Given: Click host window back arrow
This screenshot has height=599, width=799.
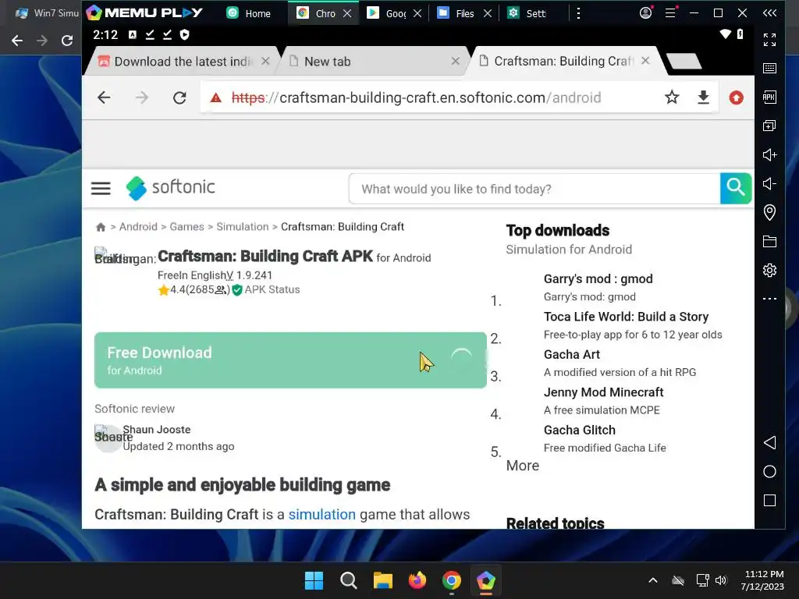Looking at the screenshot, I should pos(17,41).
